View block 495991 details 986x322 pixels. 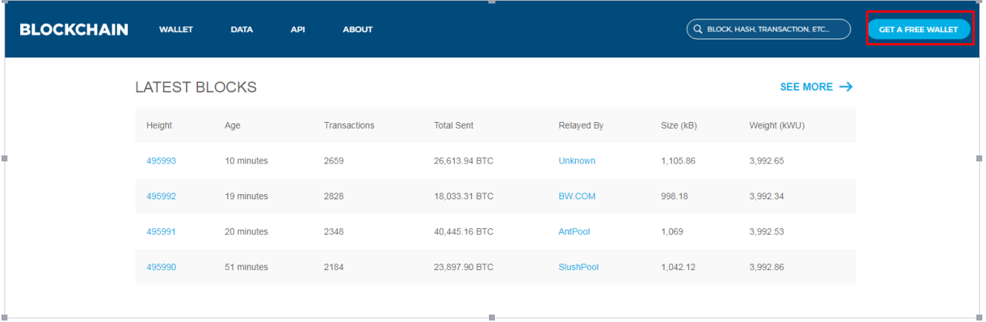coord(161,232)
